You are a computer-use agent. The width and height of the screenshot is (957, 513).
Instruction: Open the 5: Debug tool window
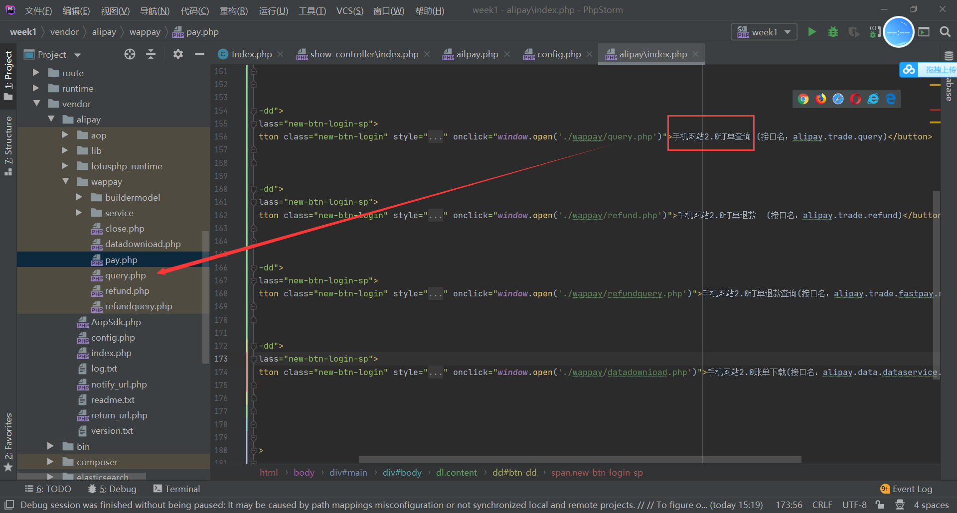click(112, 489)
